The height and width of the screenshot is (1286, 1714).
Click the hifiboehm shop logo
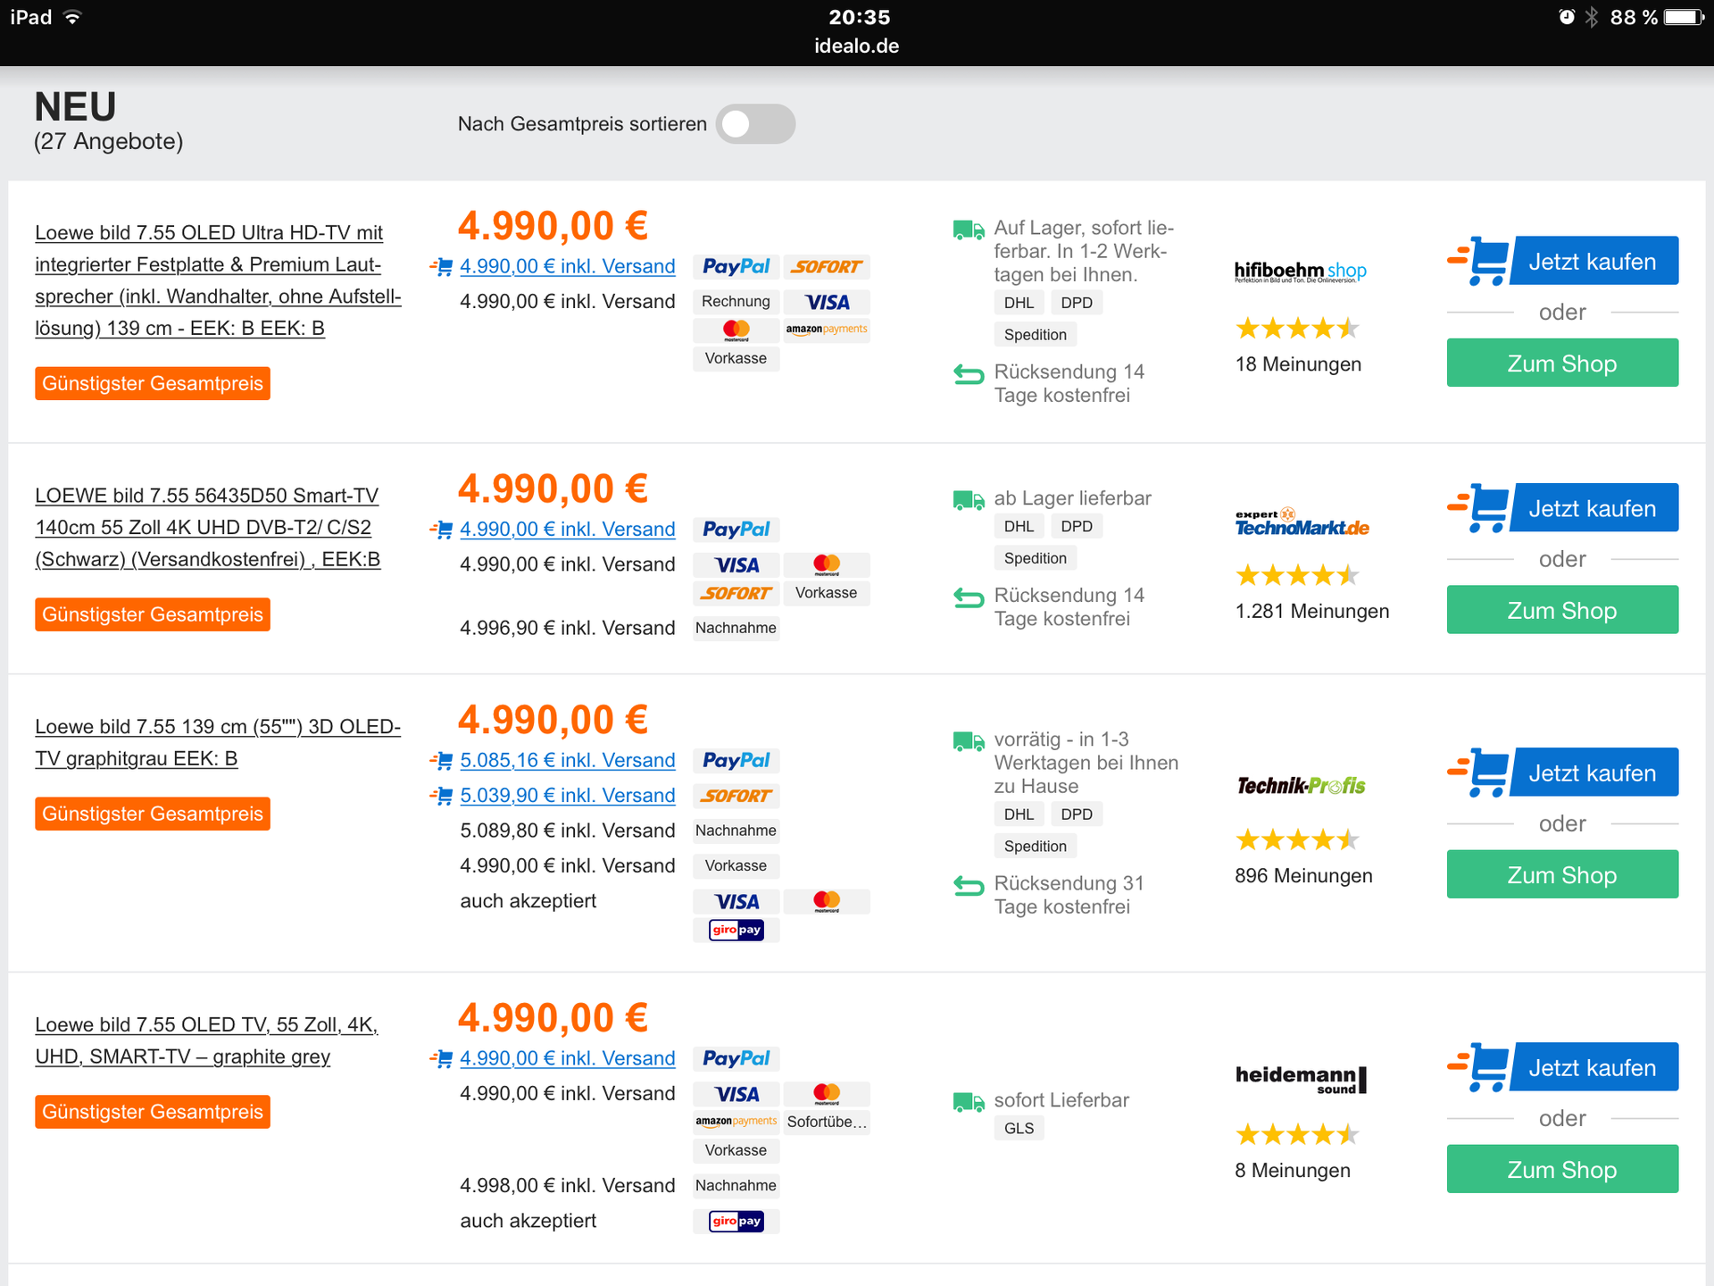point(1300,271)
